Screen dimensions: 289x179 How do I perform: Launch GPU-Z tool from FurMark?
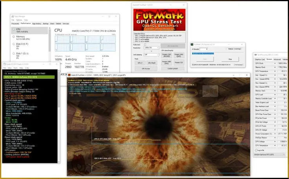140,63
